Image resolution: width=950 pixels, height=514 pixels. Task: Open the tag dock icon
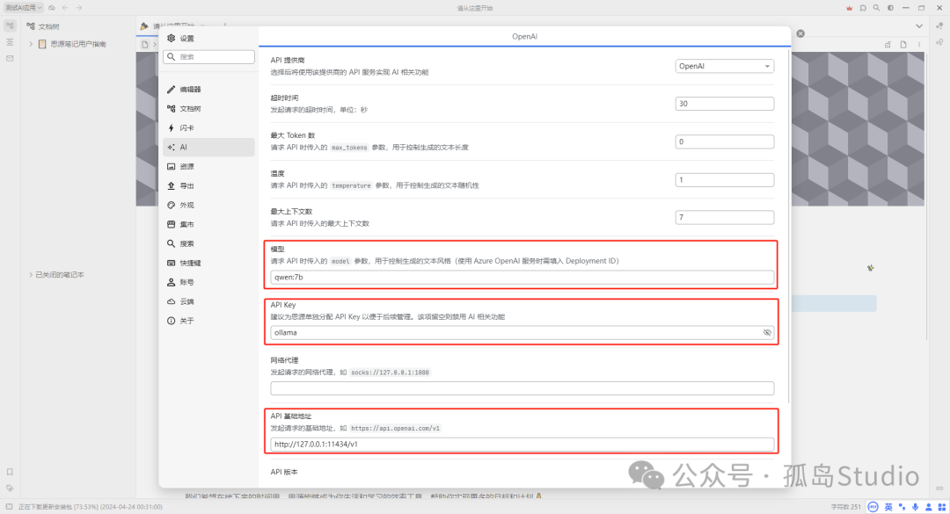pos(10,488)
